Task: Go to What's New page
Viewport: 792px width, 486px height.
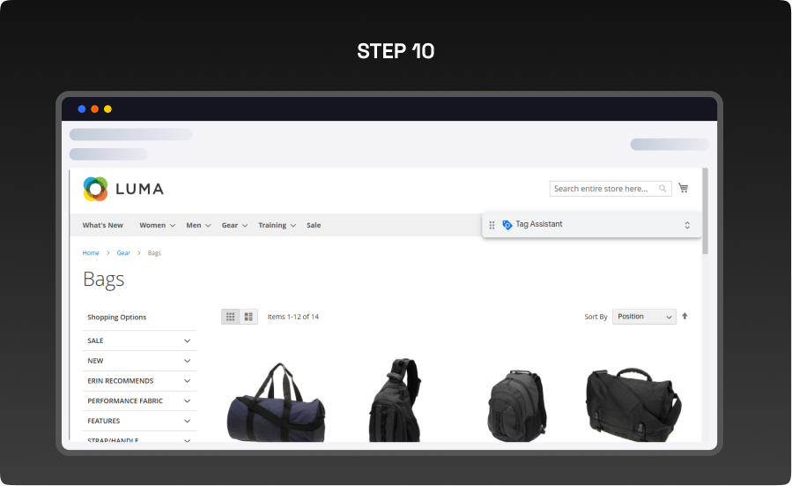Action: point(103,225)
